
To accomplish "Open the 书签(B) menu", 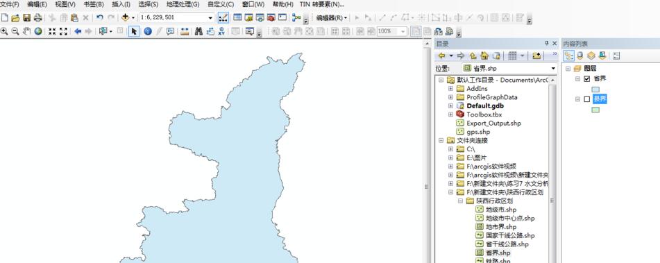I will tap(94, 4).
